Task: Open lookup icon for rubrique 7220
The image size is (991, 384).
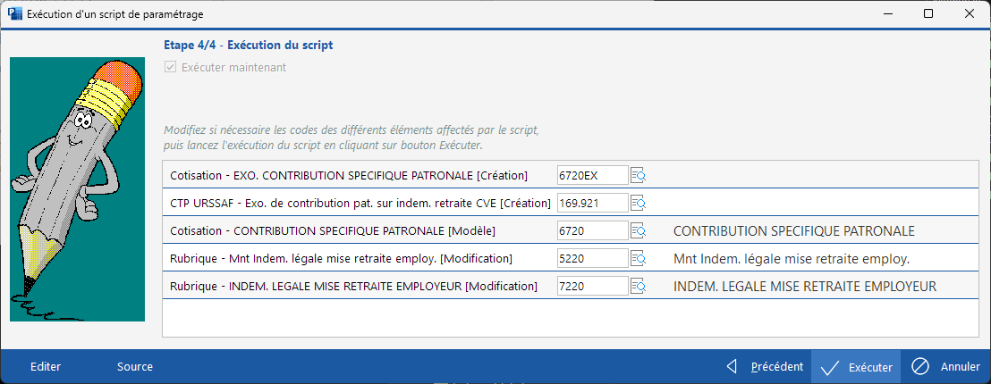Action: 639,287
